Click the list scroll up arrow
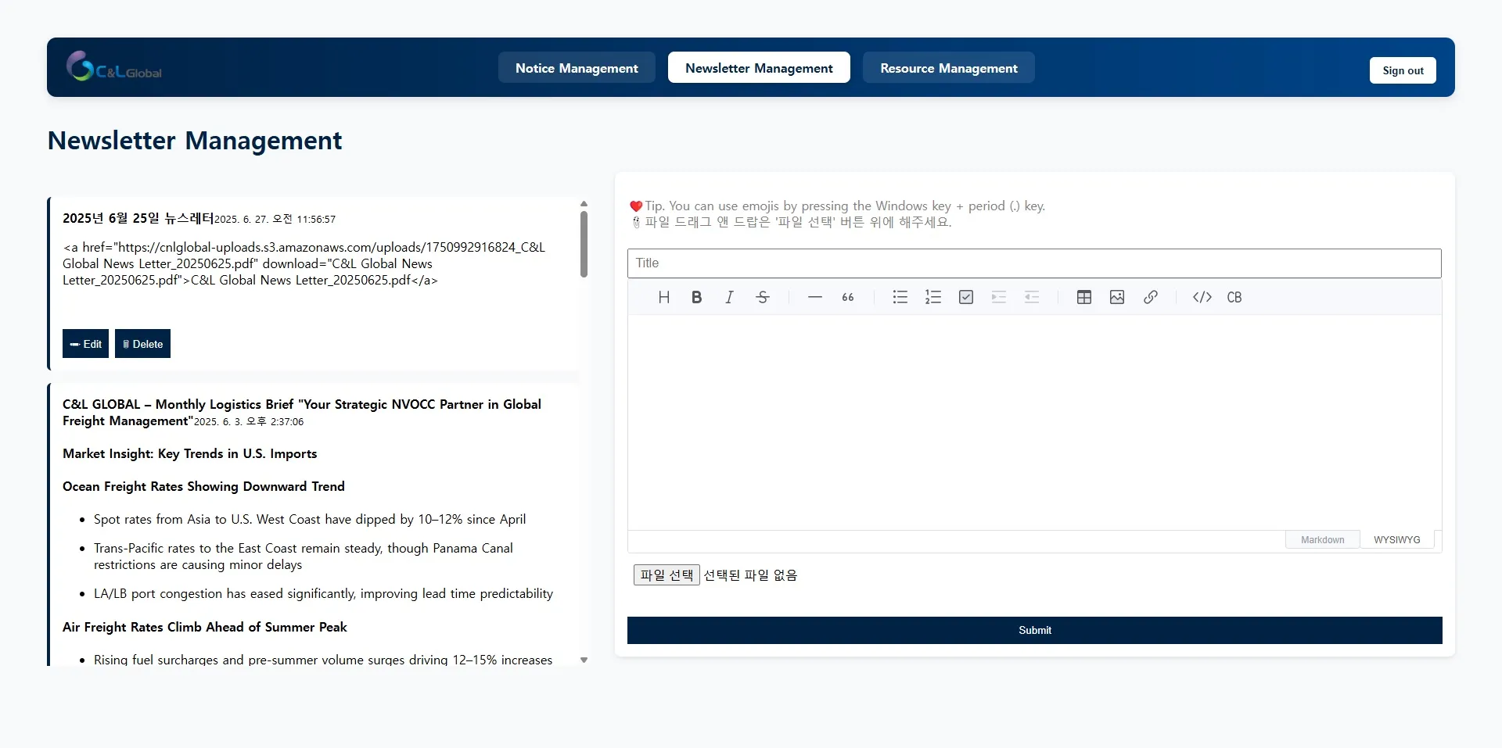This screenshot has width=1502, height=748. click(584, 203)
